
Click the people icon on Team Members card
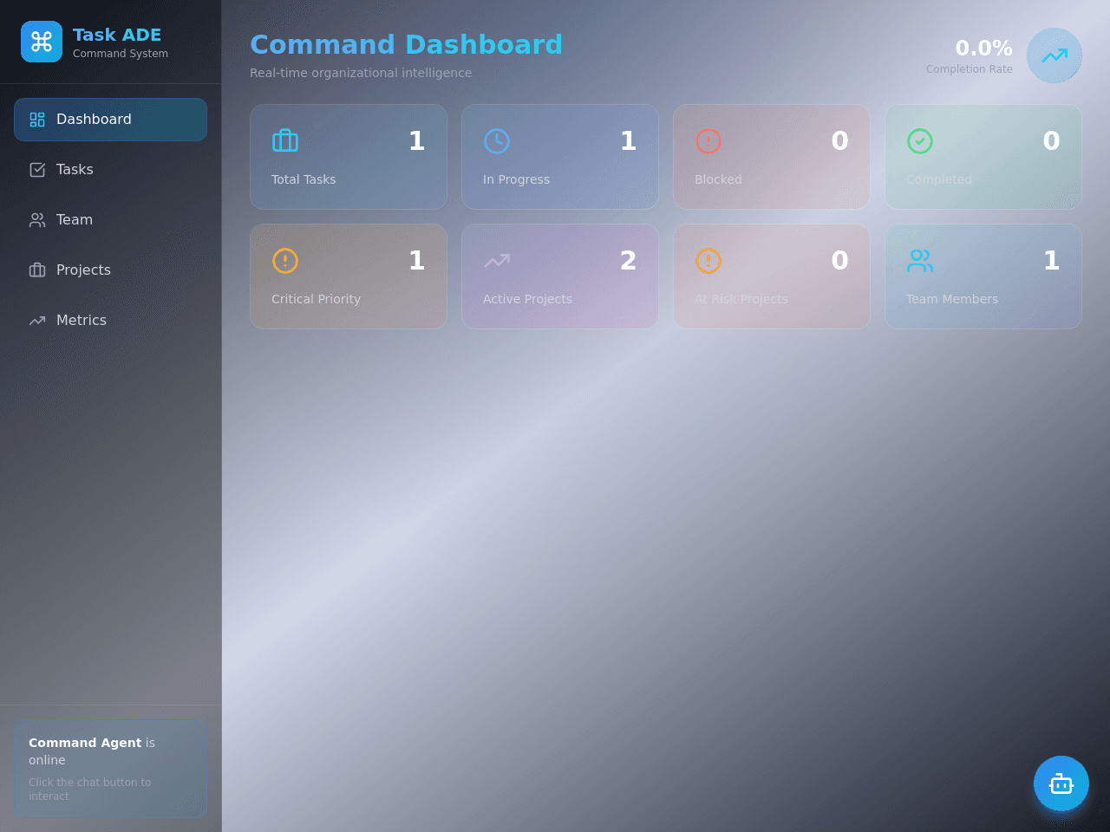click(920, 260)
